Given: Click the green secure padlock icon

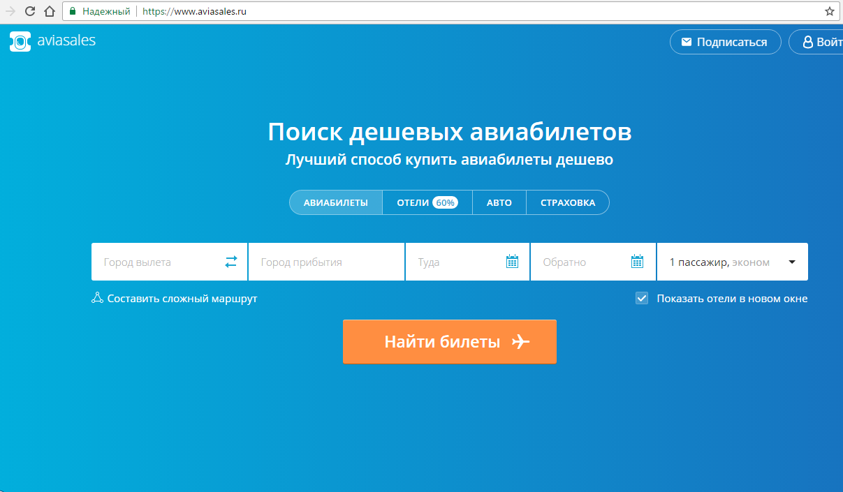Looking at the screenshot, I should (x=73, y=11).
